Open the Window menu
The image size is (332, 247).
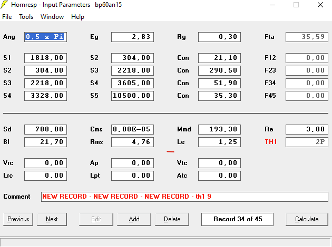tap(52, 17)
